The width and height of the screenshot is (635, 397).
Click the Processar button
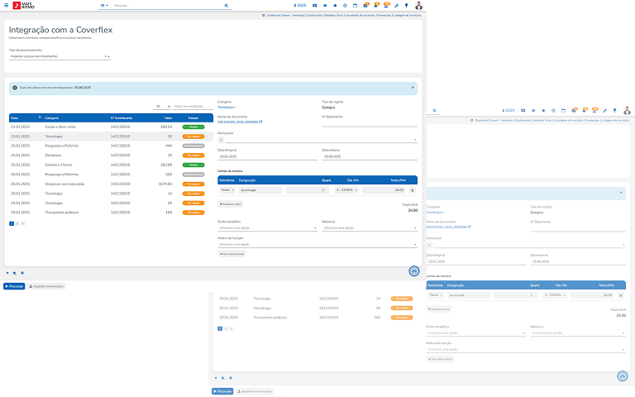[14, 286]
